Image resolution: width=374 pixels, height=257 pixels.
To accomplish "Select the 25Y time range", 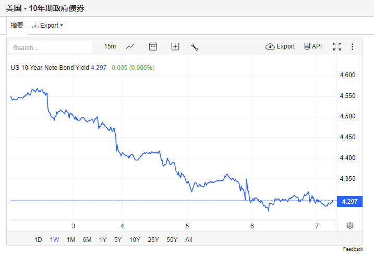I will click(153, 240).
